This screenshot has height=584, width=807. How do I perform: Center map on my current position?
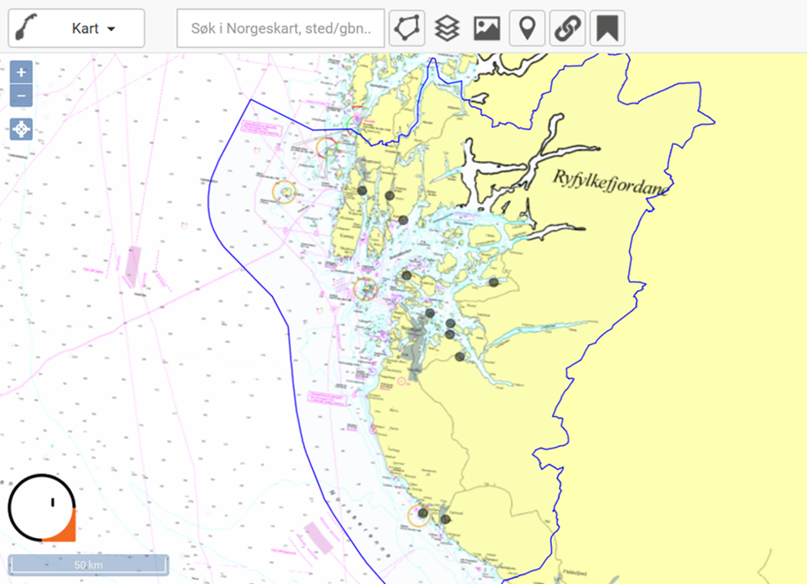pos(21,129)
